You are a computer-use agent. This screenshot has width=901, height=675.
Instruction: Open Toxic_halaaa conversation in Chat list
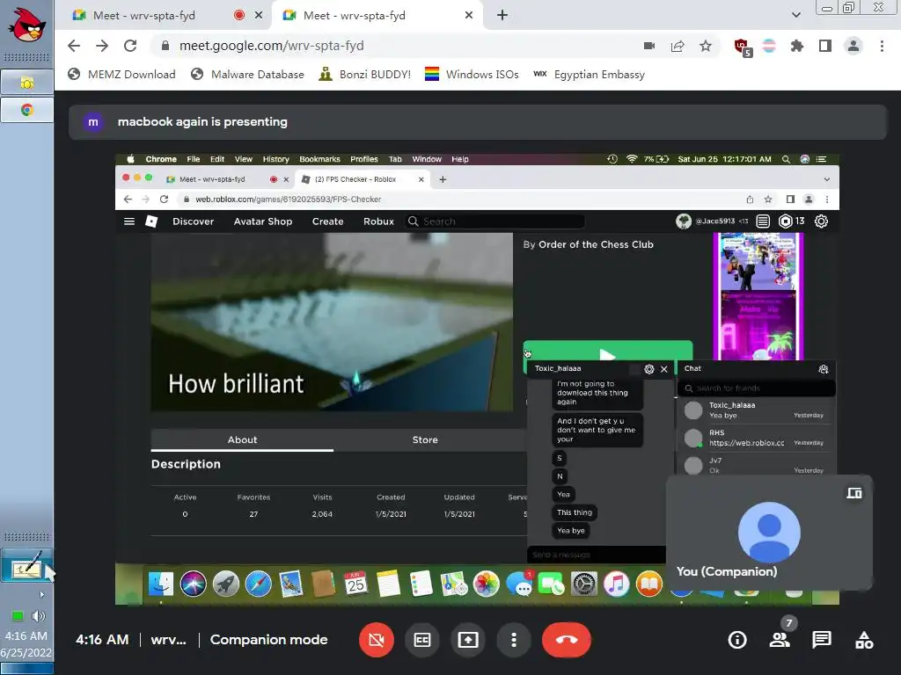(x=757, y=410)
